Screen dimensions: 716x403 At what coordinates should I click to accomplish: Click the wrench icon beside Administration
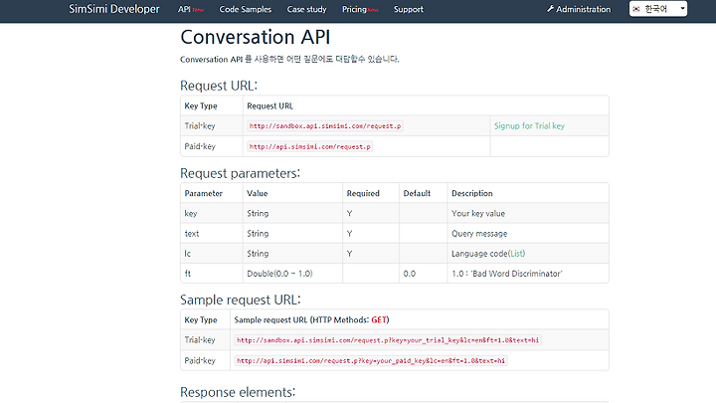(550, 9)
